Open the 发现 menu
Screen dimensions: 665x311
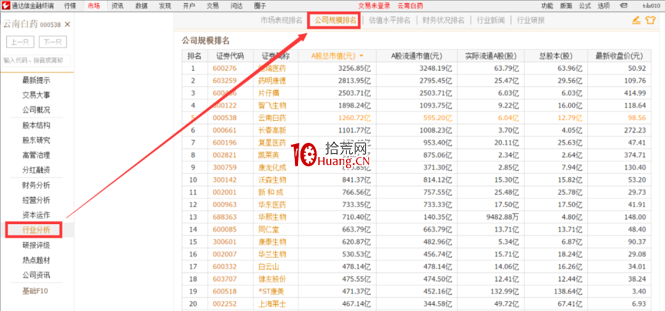166,6
